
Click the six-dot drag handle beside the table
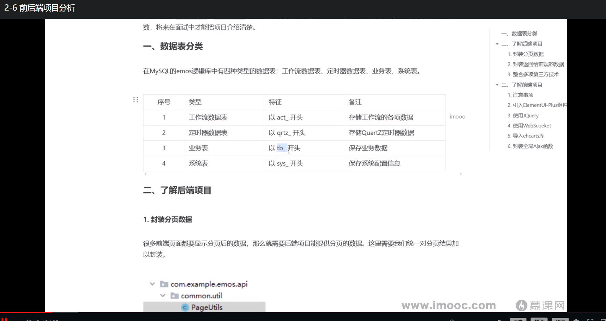pos(136,99)
